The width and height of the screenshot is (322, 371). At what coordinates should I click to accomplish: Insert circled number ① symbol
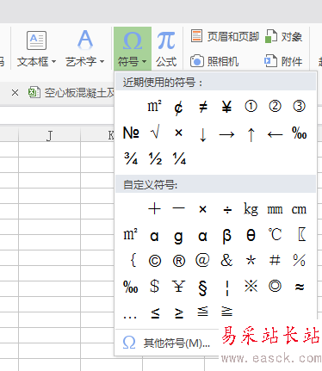(x=251, y=107)
